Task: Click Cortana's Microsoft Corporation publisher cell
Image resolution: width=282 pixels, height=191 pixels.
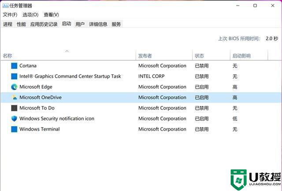Action: (x=162, y=66)
